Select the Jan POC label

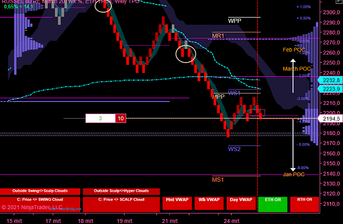click(294, 175)
